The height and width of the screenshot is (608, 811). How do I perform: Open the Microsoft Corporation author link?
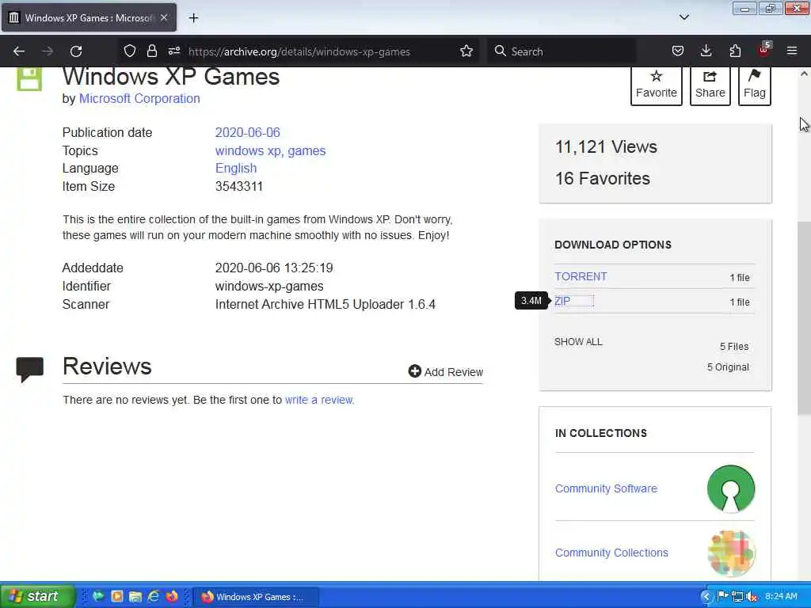(139, 98)
